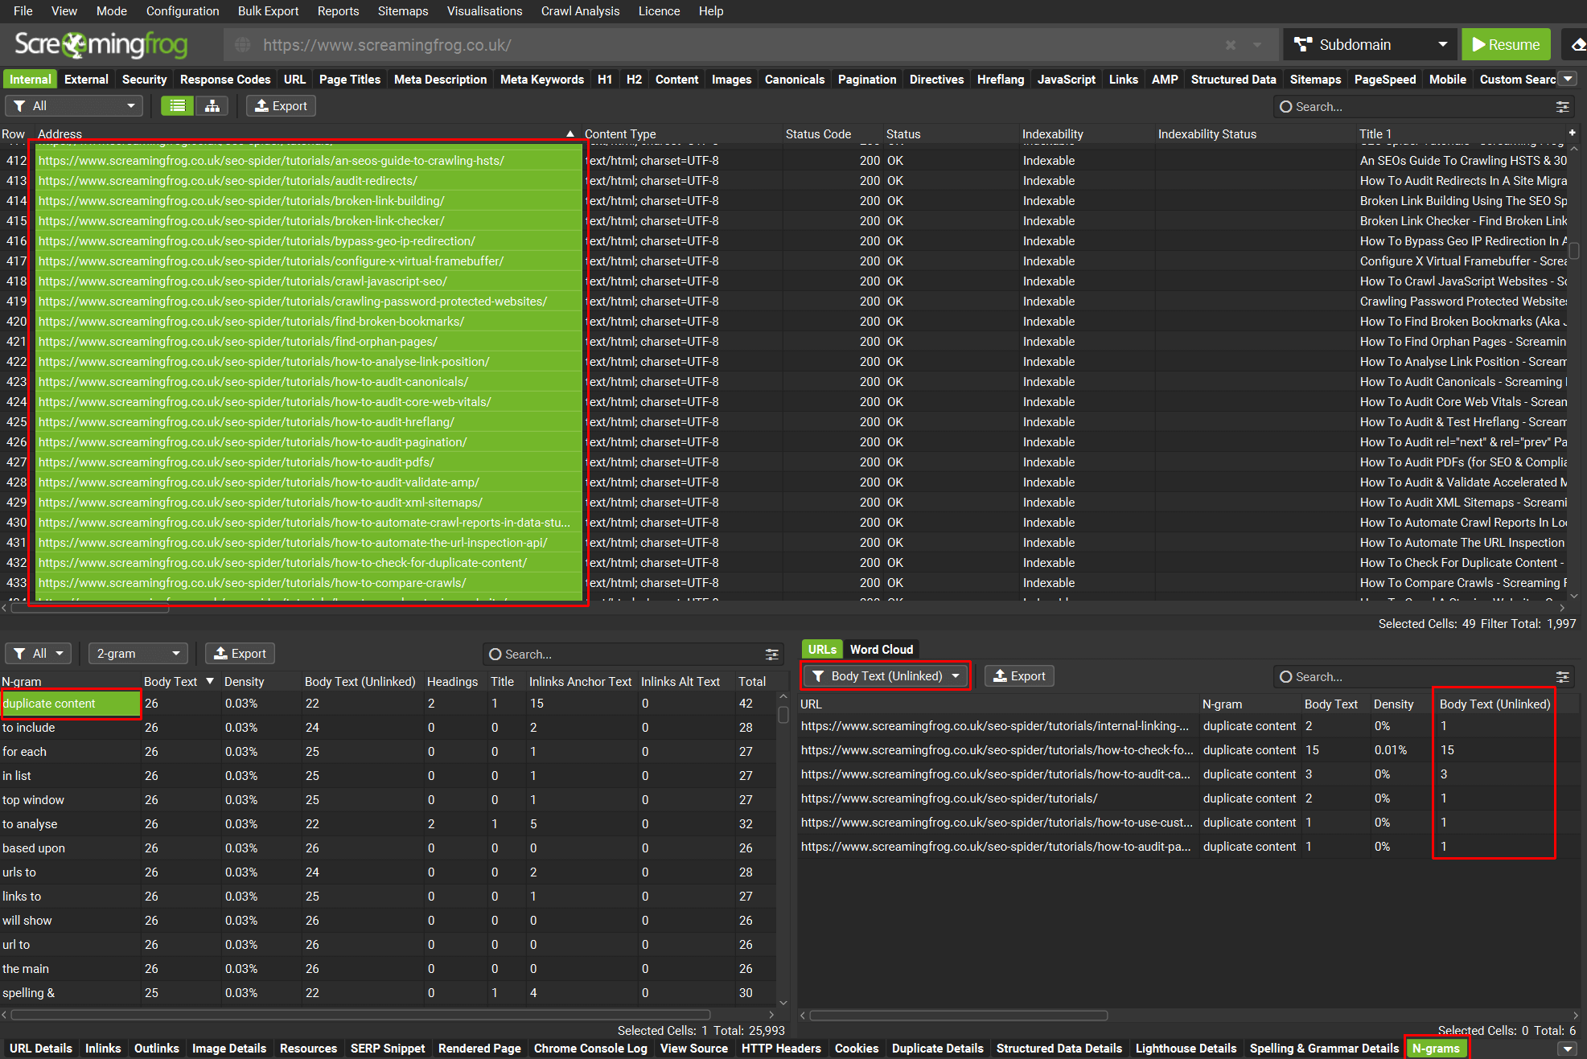Click plus icon to add columns

tap(1572, 133)
